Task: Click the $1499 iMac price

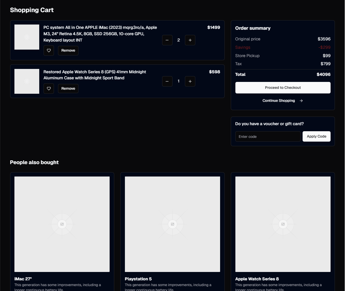Action: [214, 27]
